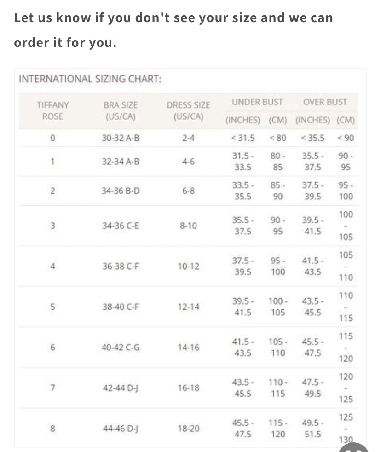The image size is (381, 452).
Task: Click the 42-44 D-J bra size cell
Action: (x=121, y=388)
